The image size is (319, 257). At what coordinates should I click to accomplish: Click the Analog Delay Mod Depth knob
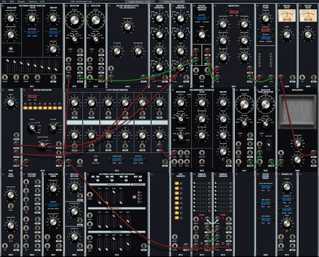223,40
